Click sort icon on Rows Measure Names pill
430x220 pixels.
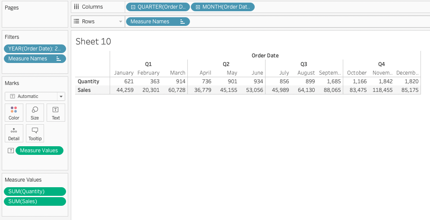click(182, 22)
